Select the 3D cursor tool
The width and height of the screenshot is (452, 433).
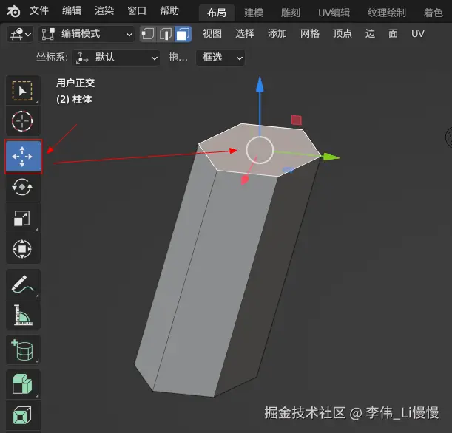coord(23,121)
